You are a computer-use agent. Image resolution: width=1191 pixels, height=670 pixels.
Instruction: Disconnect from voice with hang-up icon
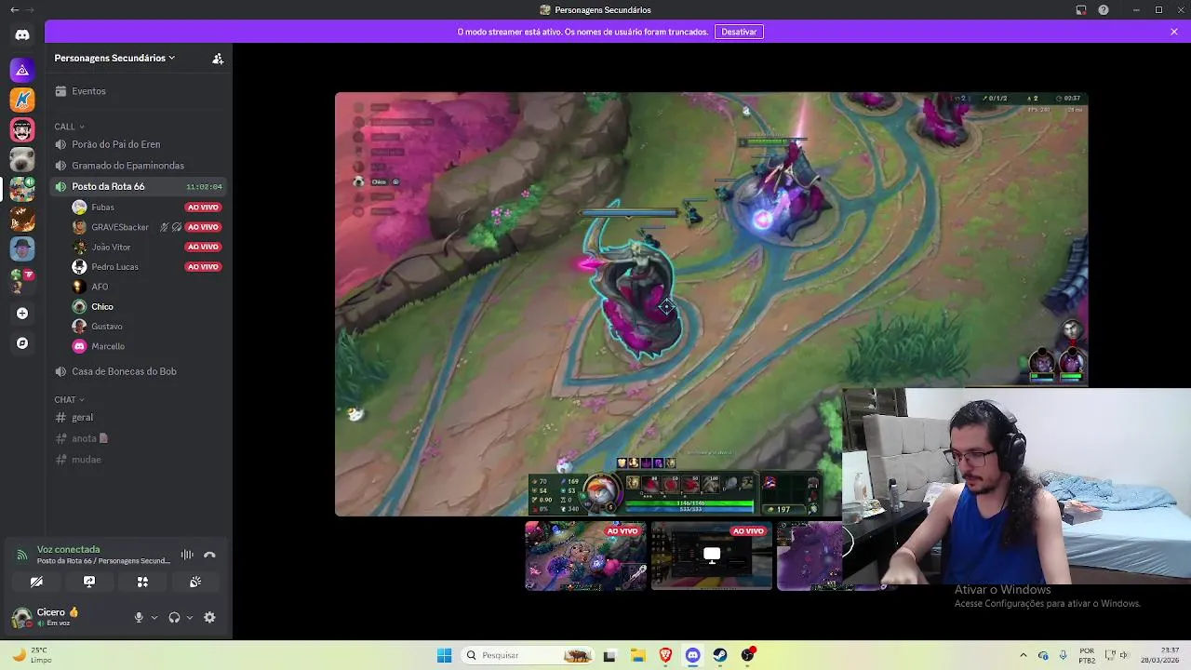click(x=209, y=555)
